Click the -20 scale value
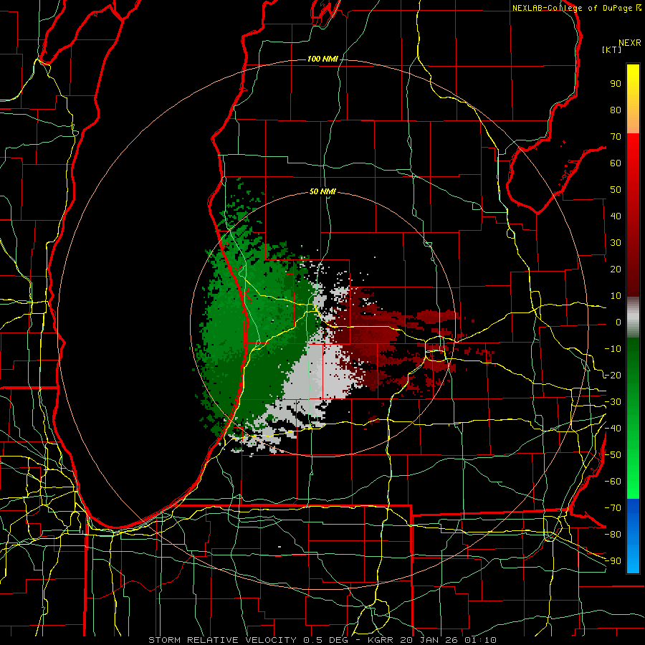Image resolution: width=645 pixels, height=645 pixels. pyautogui.click(x=613, y=376)
